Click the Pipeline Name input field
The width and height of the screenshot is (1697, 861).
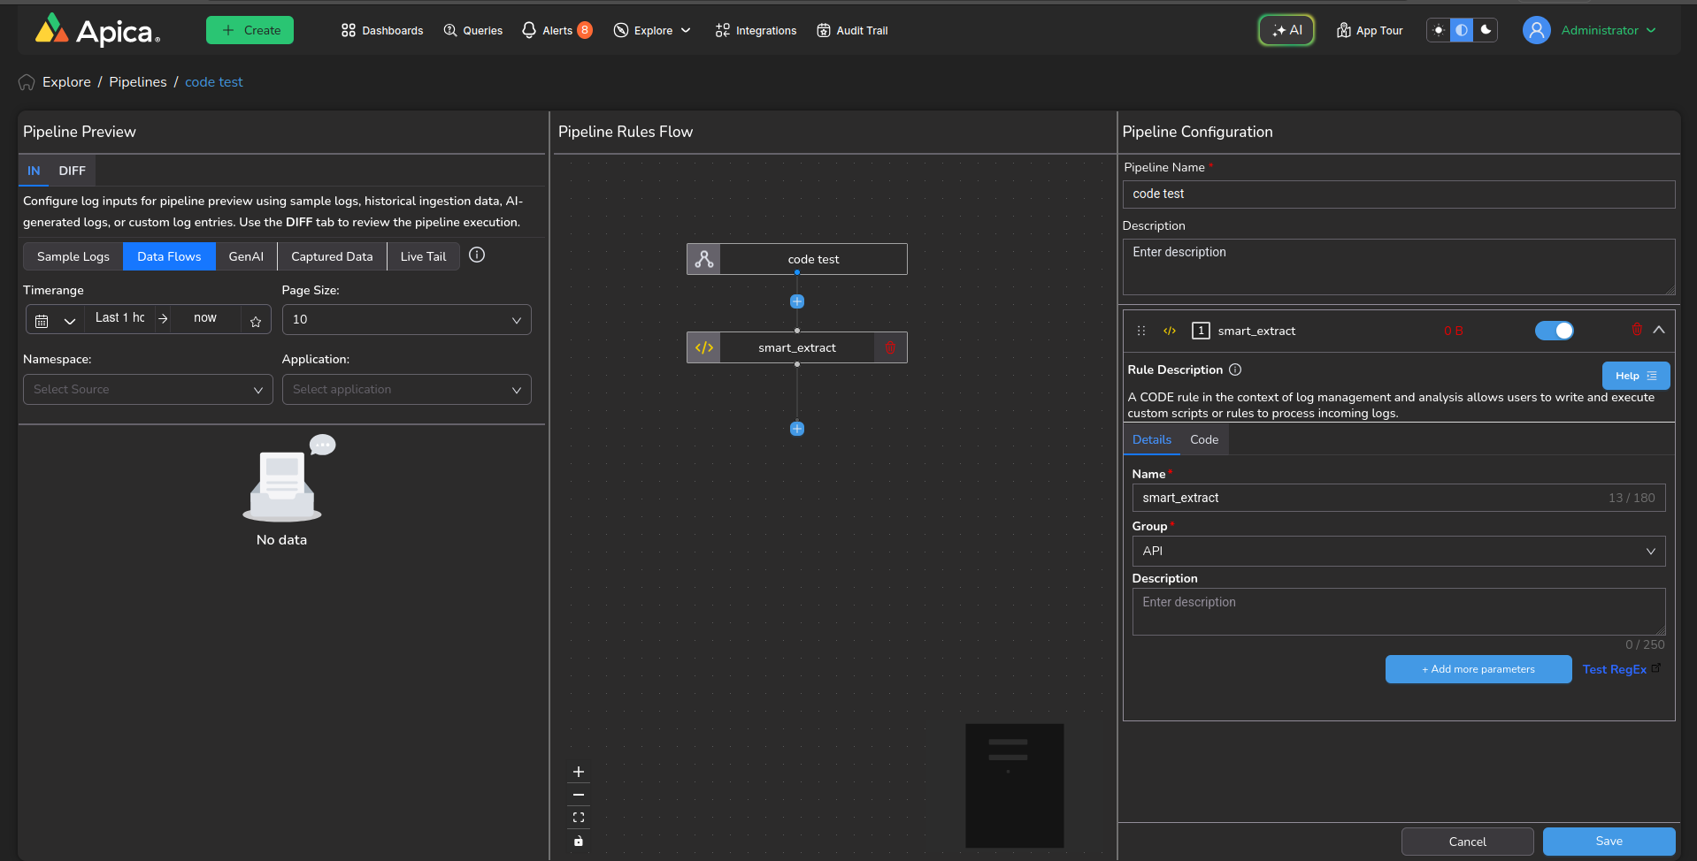pyautogui.click(x=1398, y=194)
